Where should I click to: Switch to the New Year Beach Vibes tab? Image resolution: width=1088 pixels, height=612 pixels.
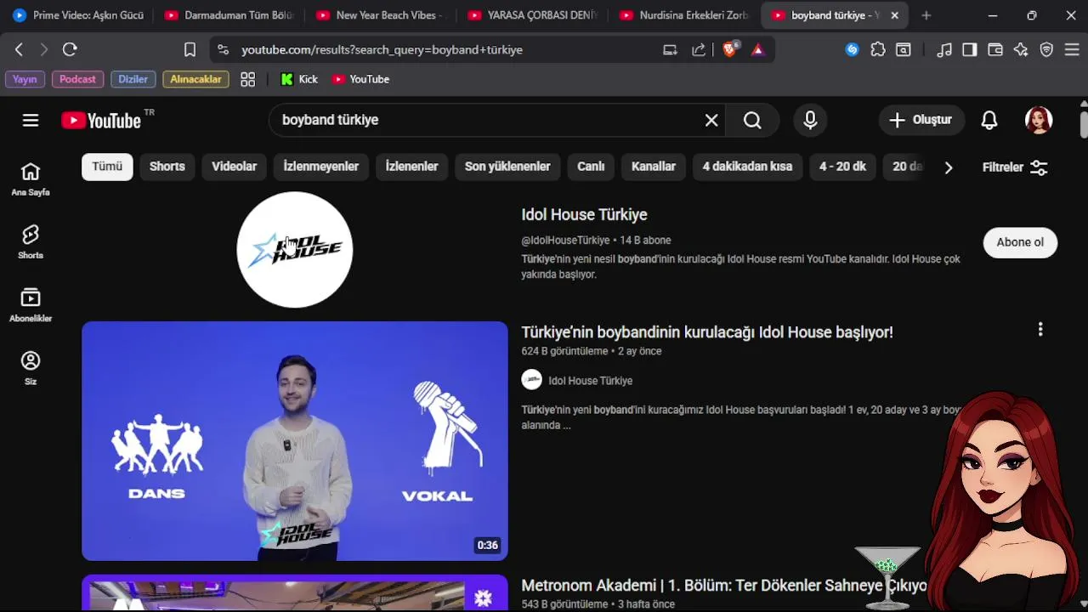[382, 15]
